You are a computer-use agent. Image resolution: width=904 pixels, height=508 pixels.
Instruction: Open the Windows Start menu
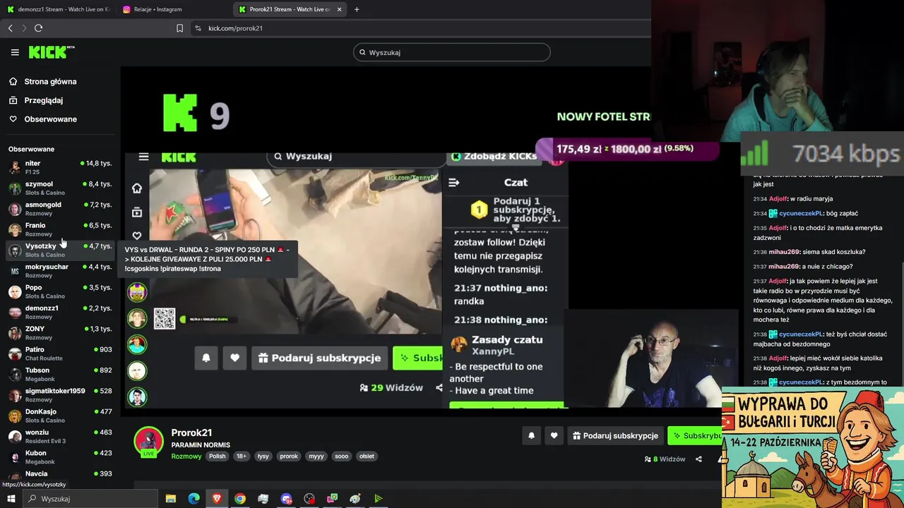point(11,499)
